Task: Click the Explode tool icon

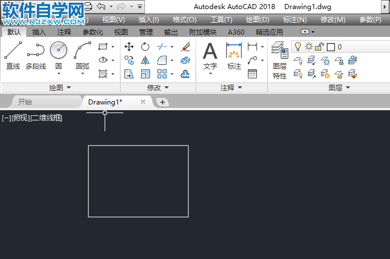Action: tap(185, 60)
